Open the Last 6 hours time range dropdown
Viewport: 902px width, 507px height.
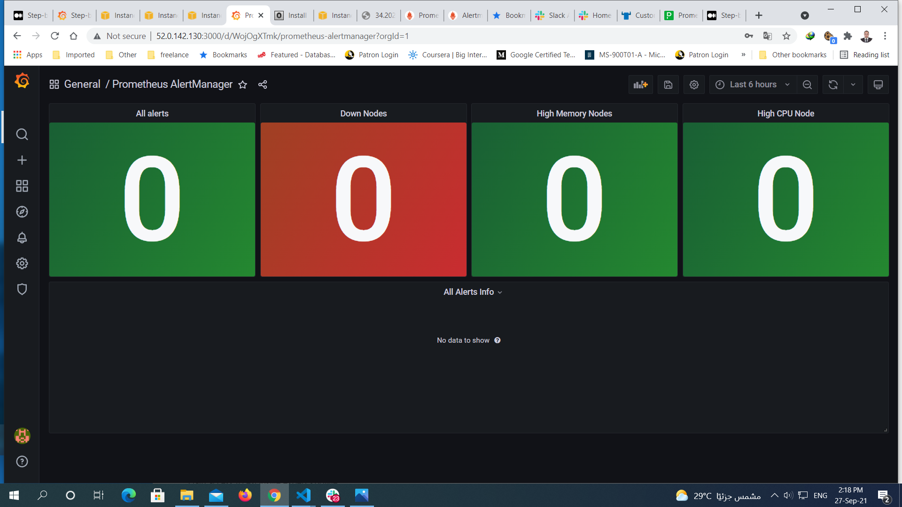point(752,84)
